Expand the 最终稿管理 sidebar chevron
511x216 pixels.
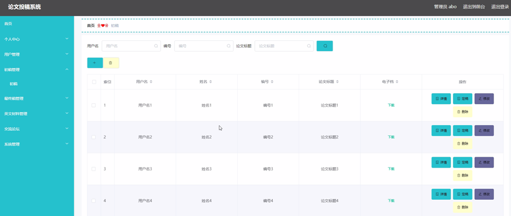click(67, 98)
